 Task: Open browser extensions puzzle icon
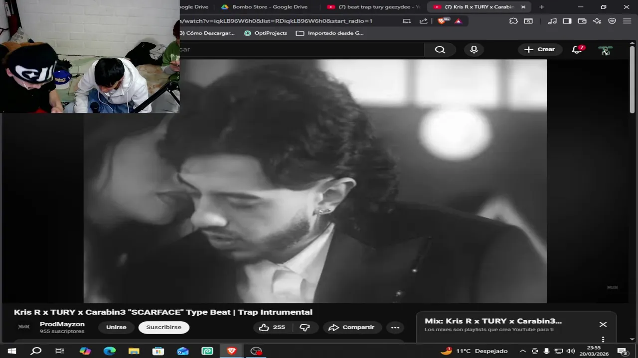pyautogui.click(x=513, y=21)
